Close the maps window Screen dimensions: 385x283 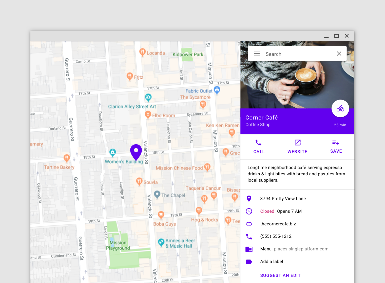click(x=347, y=36)
